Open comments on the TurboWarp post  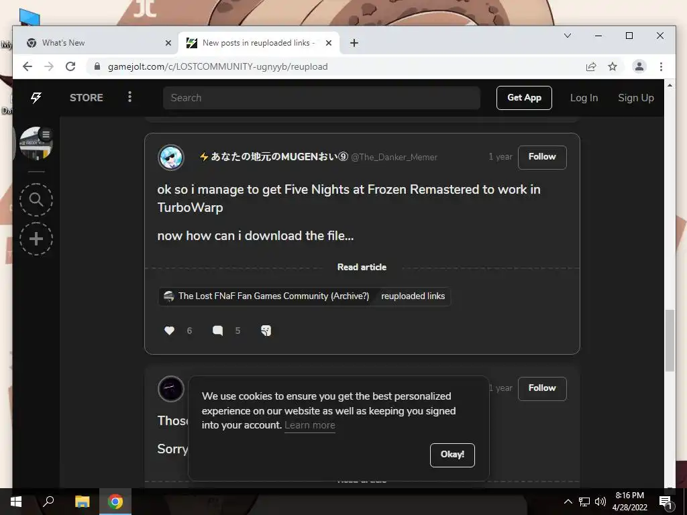click(x=218, y=331)
